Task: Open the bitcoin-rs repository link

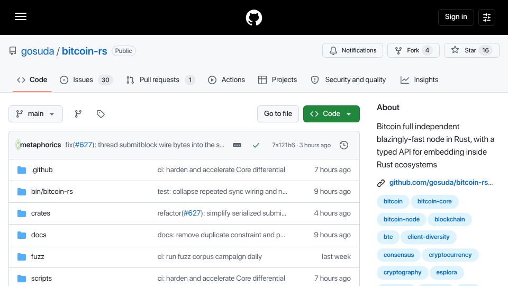Action: [x=84, y=51]
